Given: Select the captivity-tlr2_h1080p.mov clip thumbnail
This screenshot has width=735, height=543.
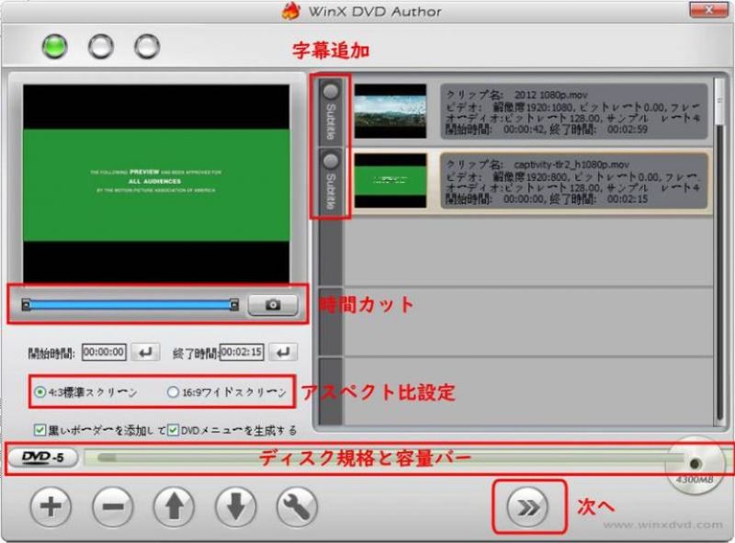Looking at the screenshot, I should coord(392,181).
